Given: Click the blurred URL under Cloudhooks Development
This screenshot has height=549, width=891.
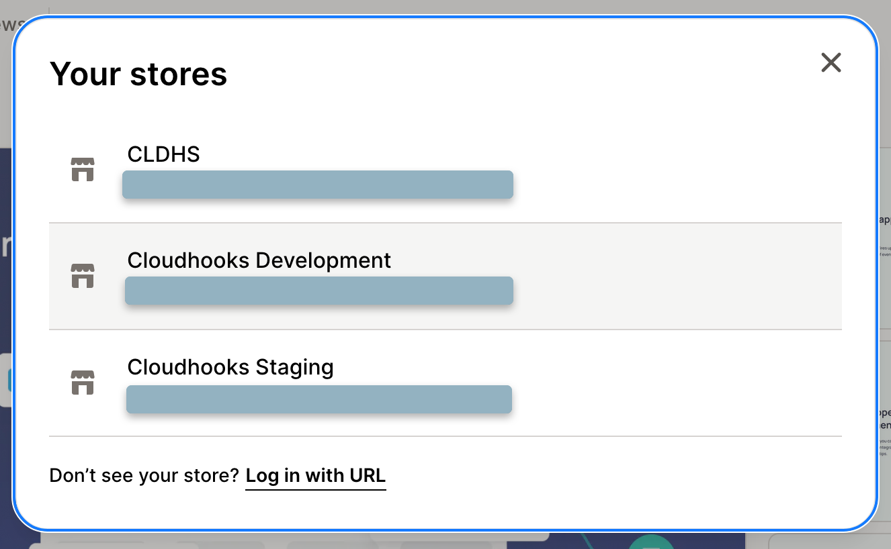Looking at the screenshot, I should (x=319, y=290).
